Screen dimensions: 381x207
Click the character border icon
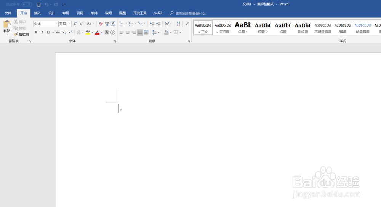113,24
